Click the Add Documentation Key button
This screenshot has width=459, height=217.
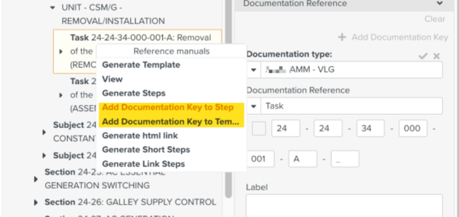393,37
